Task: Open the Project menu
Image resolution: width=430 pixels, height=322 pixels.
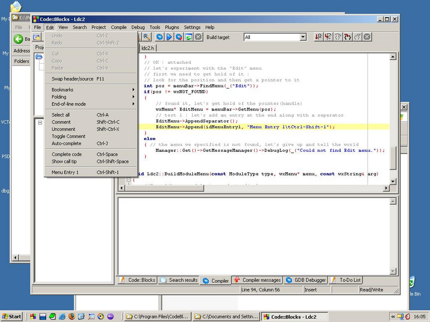Action: tap(98, 27)
